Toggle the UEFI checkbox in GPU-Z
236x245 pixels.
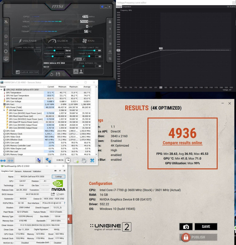point(58,194)
